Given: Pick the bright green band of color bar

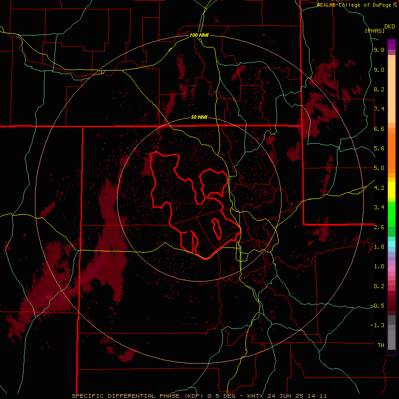Looking at the screenshot, I should 391,214.
